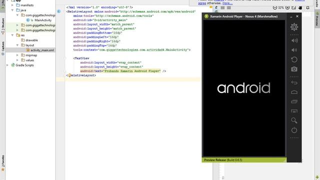The width and height of the screenshot is (320, 180).
Task: Click the xml version declaration line
Action: 99,7
